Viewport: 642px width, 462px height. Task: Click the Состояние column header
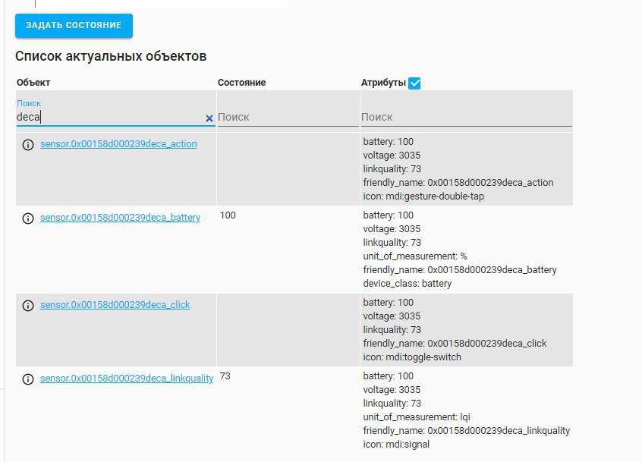pos(241,83)
